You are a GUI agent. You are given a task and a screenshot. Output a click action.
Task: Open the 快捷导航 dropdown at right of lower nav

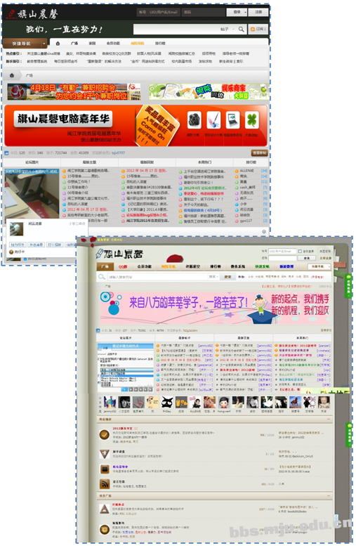tap(319, 266)
